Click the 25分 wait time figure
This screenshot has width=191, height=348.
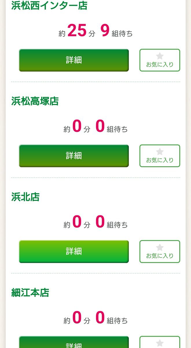pyautogui.click(x=77, y=31)
